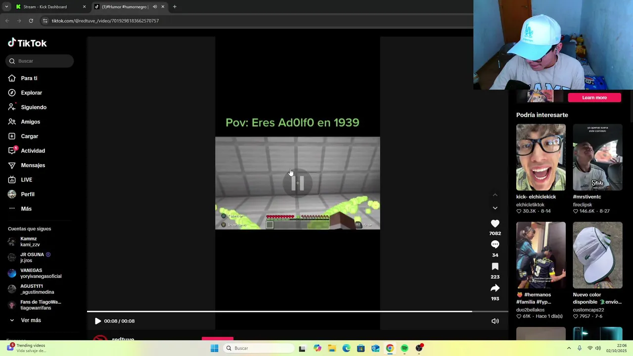Open customcaps22 username link
Screen dimensions: 633x356
588,310
